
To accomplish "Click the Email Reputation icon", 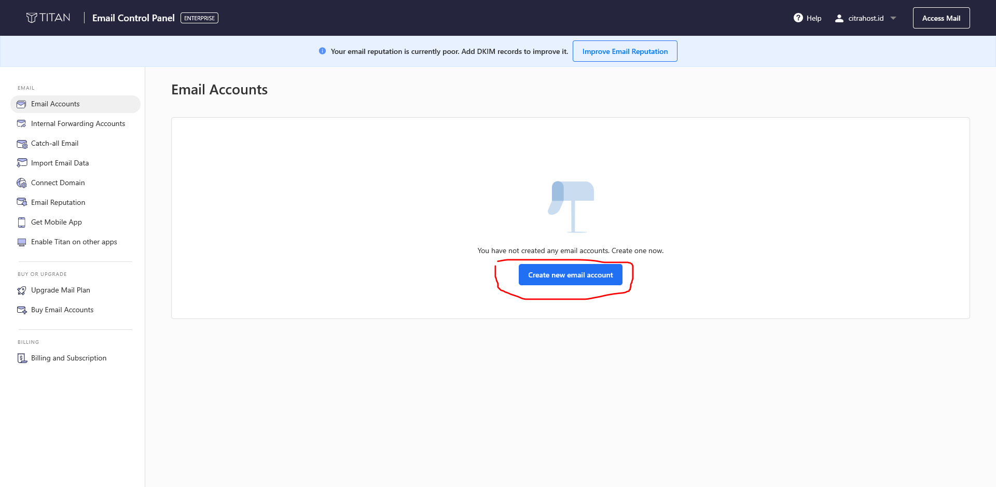I will [22, 202].
